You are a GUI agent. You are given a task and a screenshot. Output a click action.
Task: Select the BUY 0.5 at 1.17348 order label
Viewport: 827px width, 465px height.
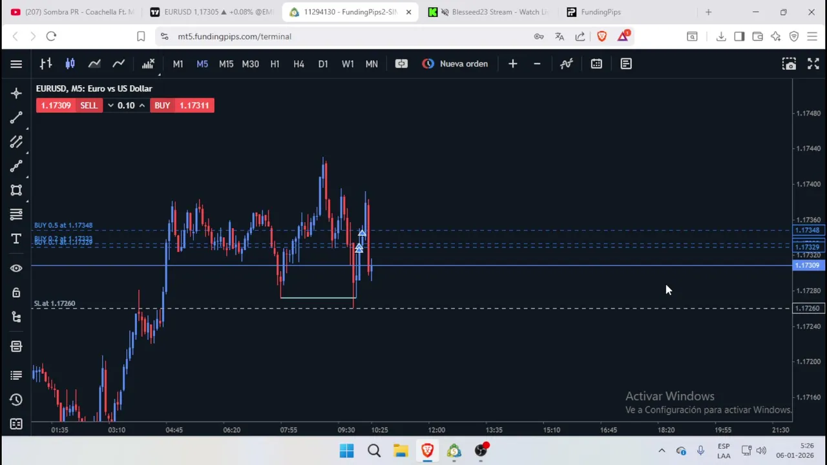(x=63, y=225)
